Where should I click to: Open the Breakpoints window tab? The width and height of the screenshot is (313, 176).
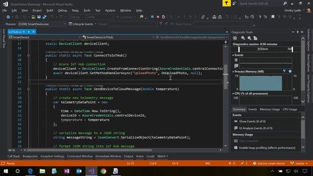(x=30, y=156)
